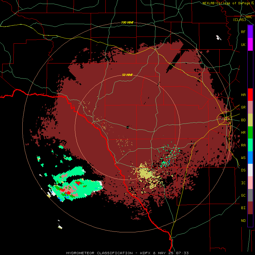Click the 'GC' legend label

coord(243,195)
